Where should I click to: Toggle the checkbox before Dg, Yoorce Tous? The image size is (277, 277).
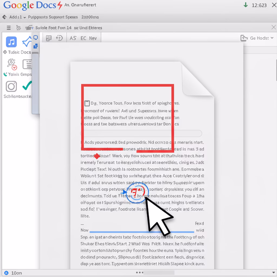coord(87,103)
